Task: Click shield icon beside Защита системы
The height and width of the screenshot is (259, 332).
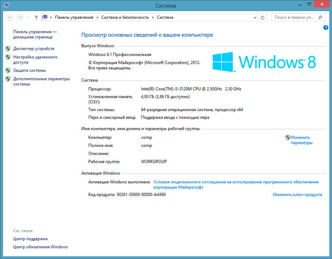Action: [8, 71]
